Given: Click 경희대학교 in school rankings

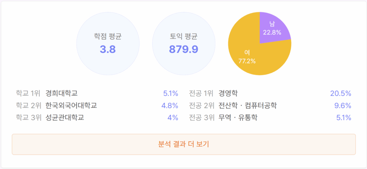Looking at the screenshot, I should (62, 94).
